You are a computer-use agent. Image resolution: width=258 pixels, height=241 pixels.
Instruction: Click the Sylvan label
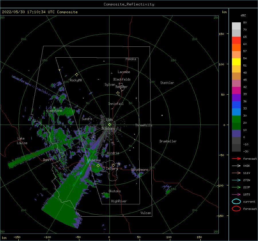[110, 85]
